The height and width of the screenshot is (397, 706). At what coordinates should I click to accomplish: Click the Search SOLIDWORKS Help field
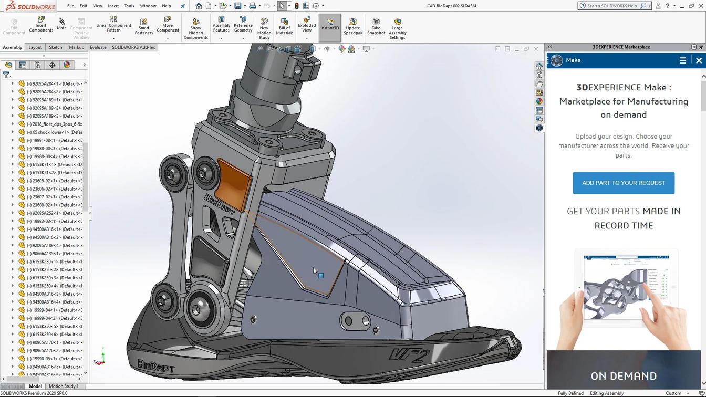[611, 6]
